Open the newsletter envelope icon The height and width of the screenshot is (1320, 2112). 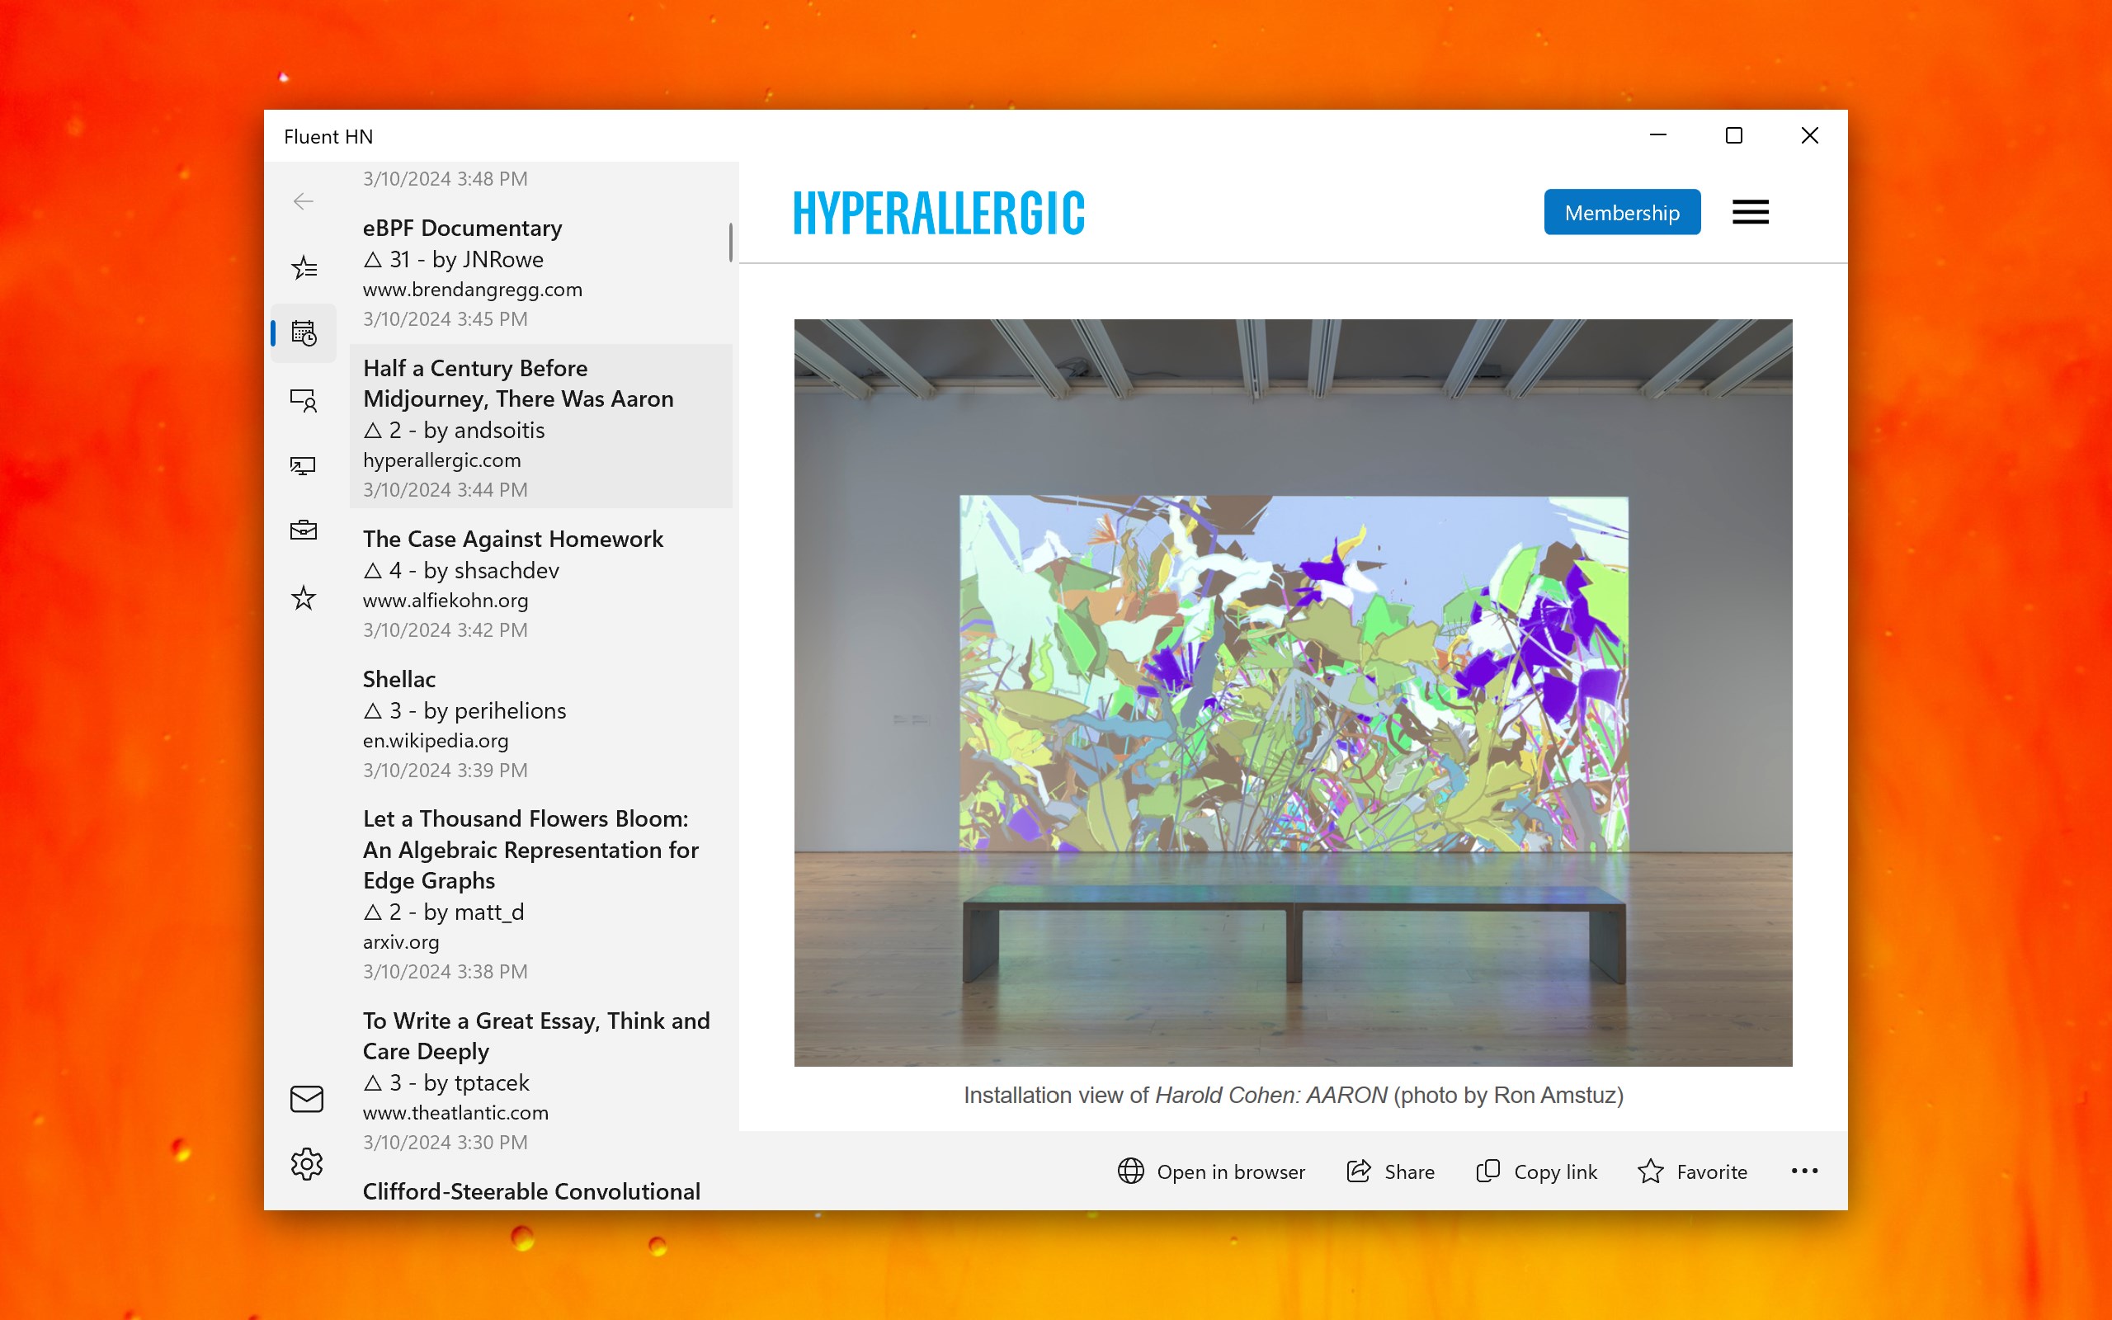click(305, 1098)
